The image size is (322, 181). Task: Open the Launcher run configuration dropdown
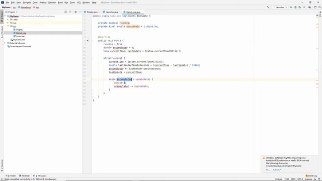click(x=280, y=7)
